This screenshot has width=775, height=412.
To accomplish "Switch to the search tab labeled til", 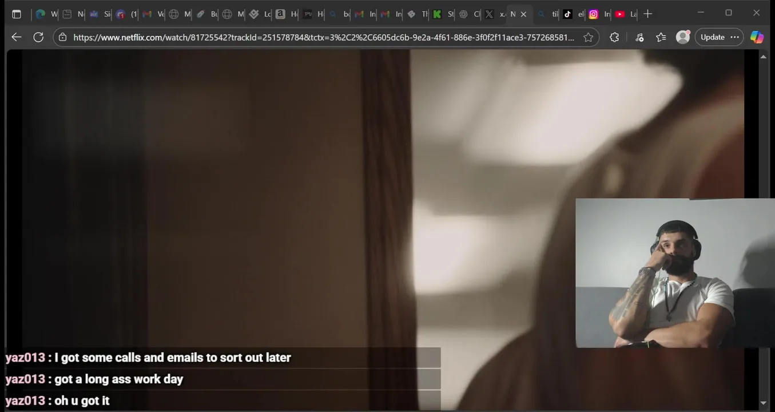I will point(547,14).
